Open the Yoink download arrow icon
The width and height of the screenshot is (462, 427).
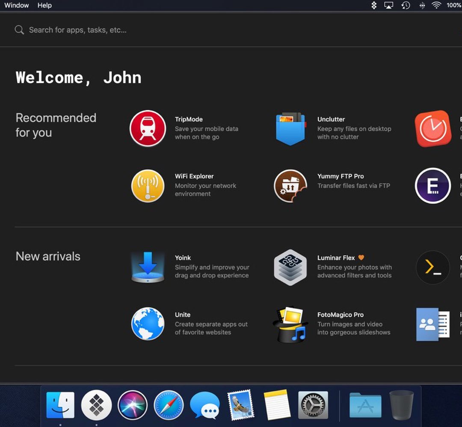click(x=148, y=267)
